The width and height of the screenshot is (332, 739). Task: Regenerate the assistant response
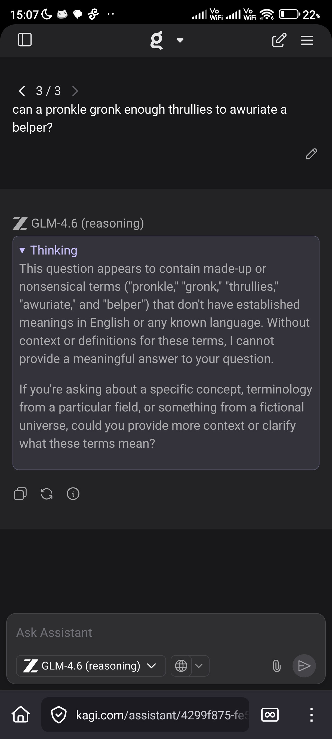[47, 494]
